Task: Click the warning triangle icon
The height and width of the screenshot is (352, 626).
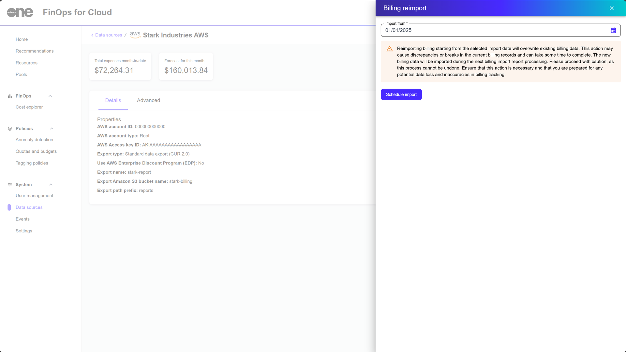Action: [390, 49]
